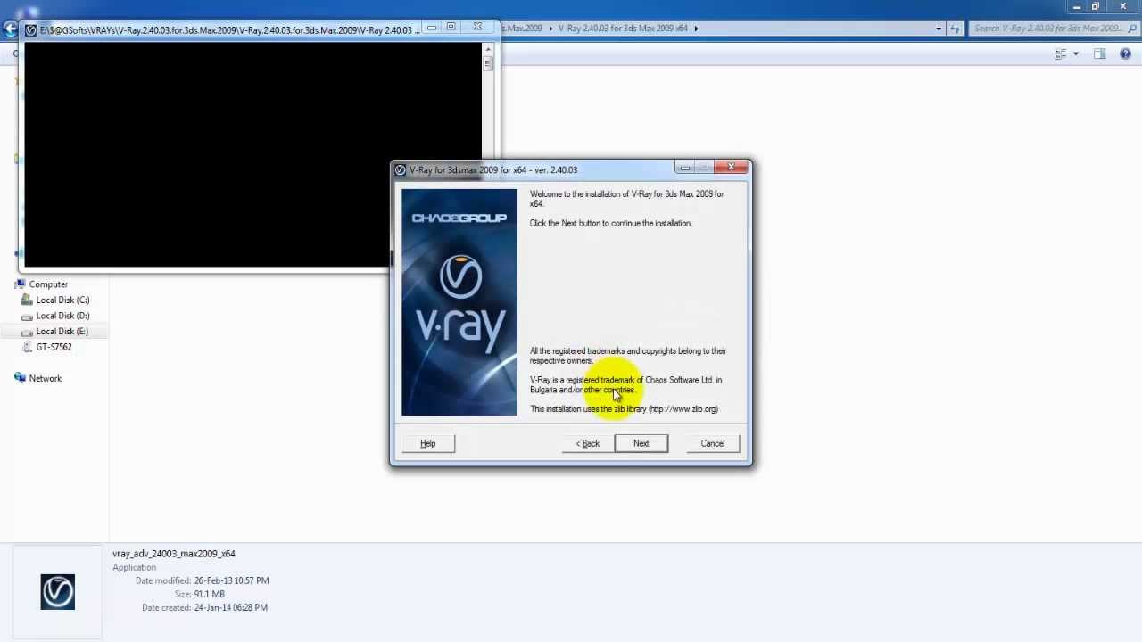Open Local Disk (D:) in sidebar

point(62,316)
